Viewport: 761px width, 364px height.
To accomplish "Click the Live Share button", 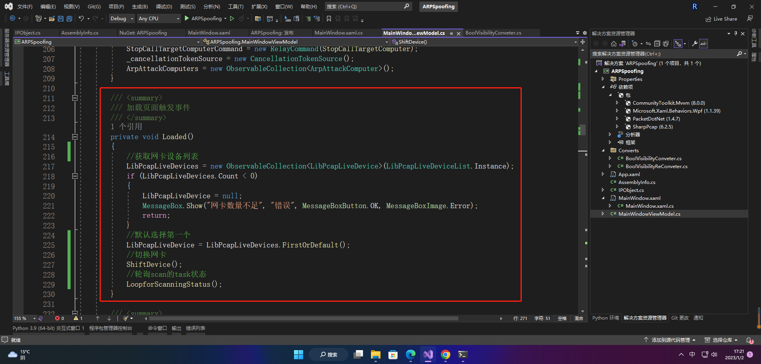I will pos(721,19).
